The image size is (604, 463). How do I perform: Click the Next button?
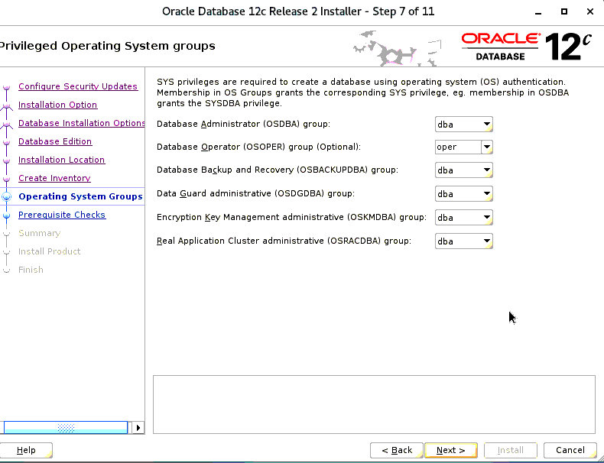(x=451, y=450)
